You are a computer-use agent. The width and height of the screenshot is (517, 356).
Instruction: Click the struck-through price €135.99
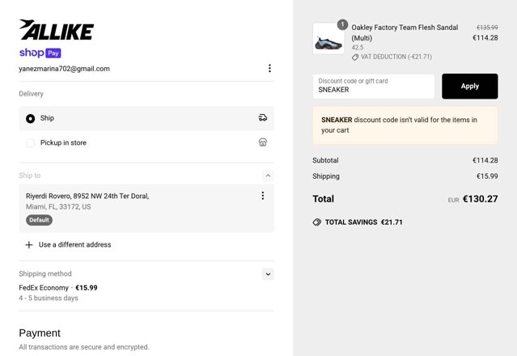click(x=487, y=28)
